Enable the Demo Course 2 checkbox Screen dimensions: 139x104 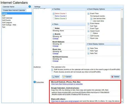tap(54, 16)
